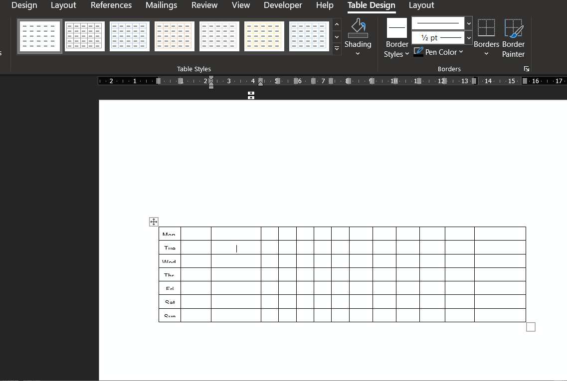Open the line style dropdown
The width and height of the screenshot is (567, 381).
[x=469, y=23]
